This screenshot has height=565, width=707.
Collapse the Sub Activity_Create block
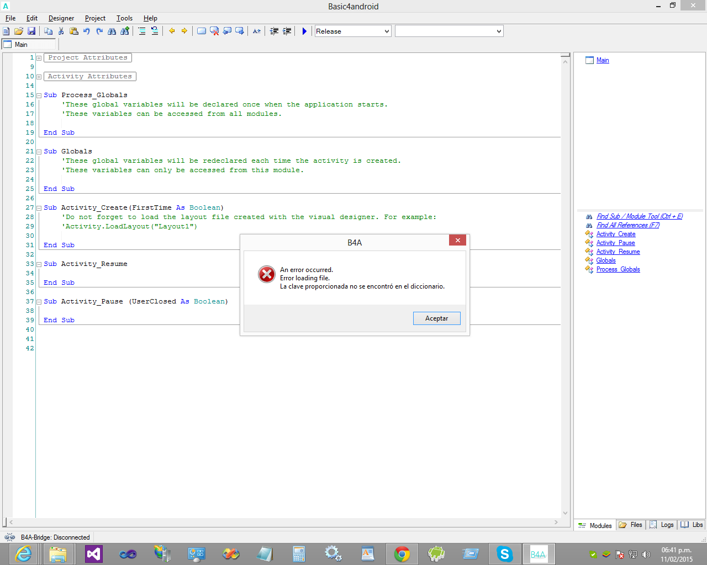(39, 208)
